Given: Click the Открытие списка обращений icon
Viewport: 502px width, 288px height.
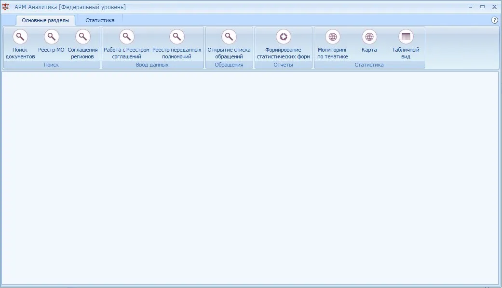Looking at the screenshot, I should coord(229,37).
